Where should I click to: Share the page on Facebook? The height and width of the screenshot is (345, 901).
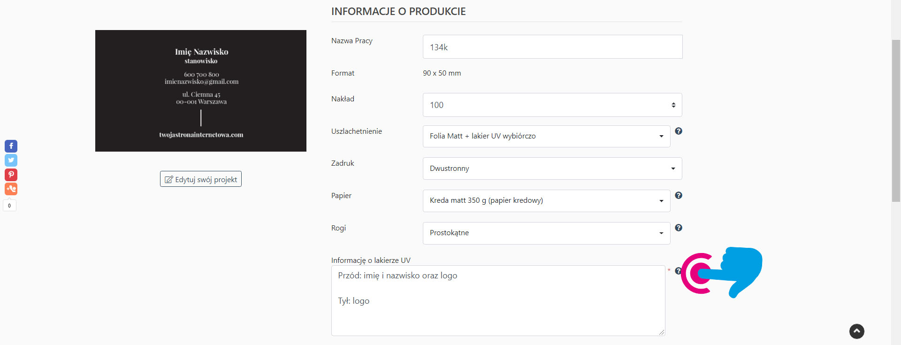(x=11, y=146)
